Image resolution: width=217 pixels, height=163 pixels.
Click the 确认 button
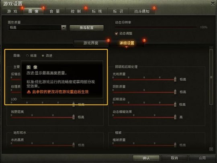click(146, 158)
